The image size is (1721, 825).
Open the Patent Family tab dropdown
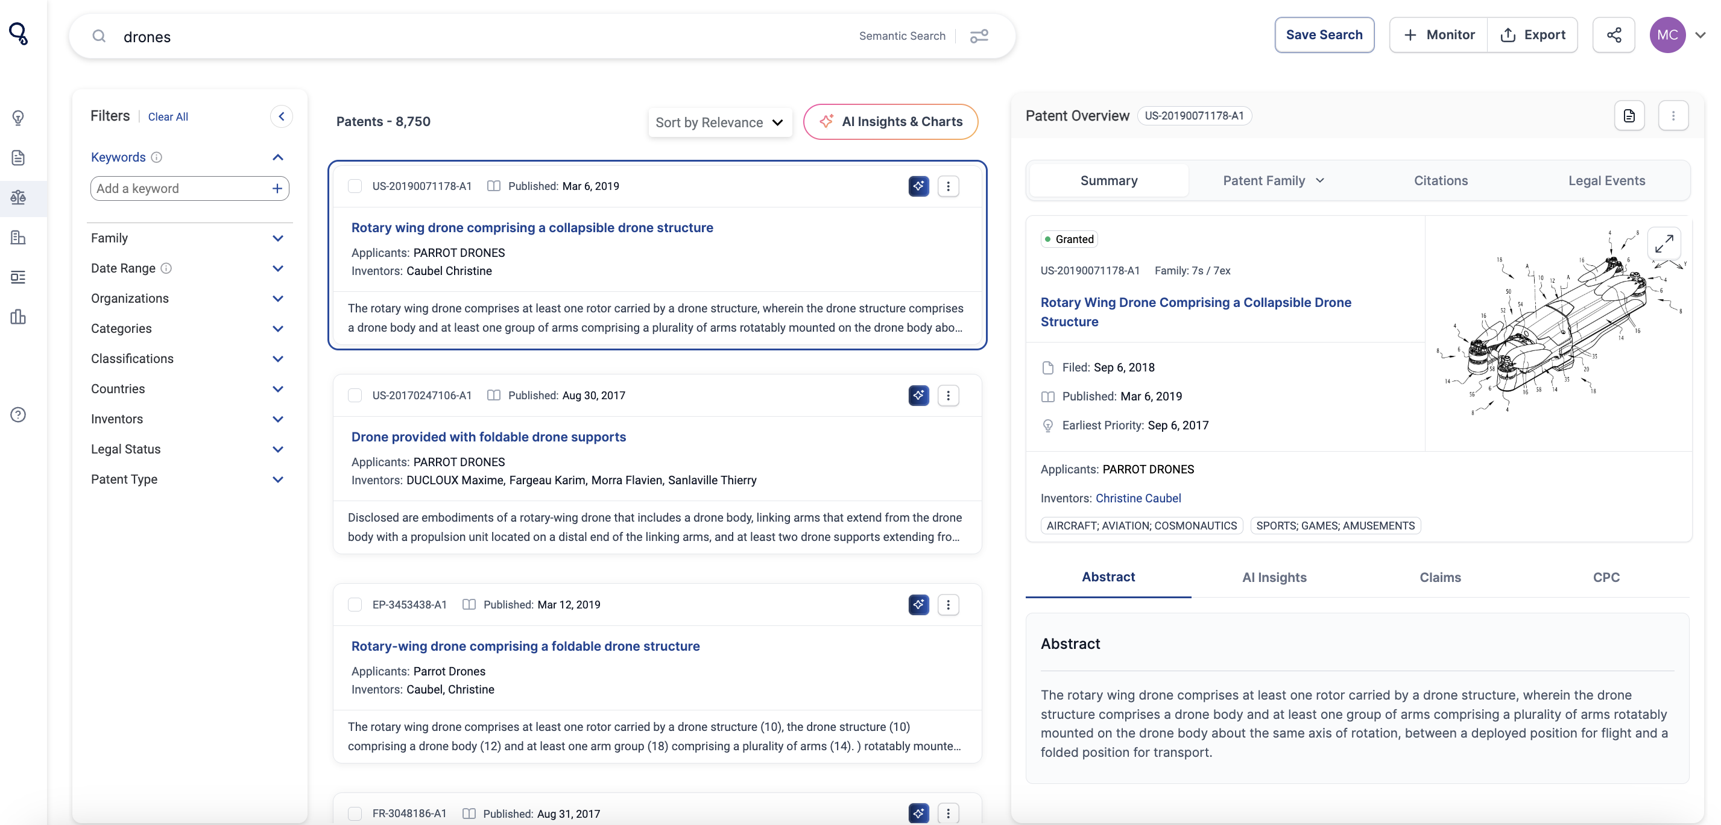pos(1274,180)
